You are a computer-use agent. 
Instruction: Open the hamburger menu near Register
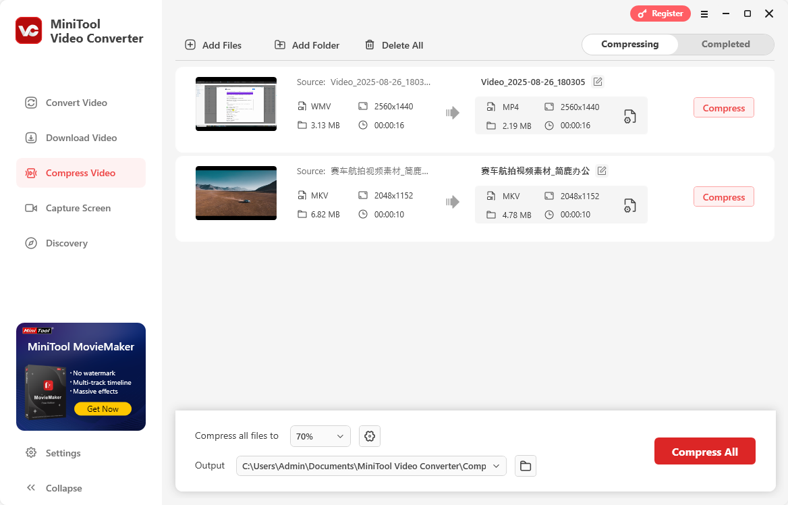[x=704, y=14]
